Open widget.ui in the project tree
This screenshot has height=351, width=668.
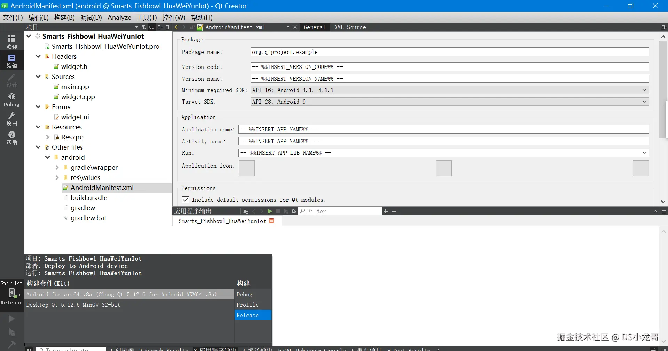tap(75, 117)
